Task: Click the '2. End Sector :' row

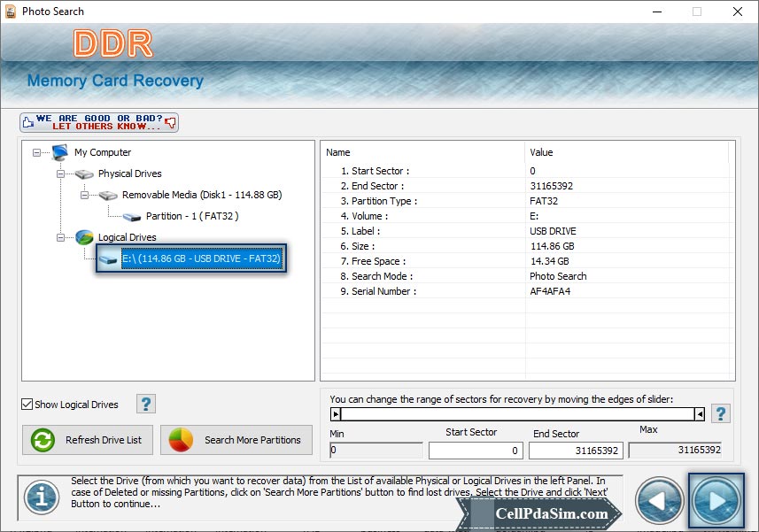Action: [525, 186]
